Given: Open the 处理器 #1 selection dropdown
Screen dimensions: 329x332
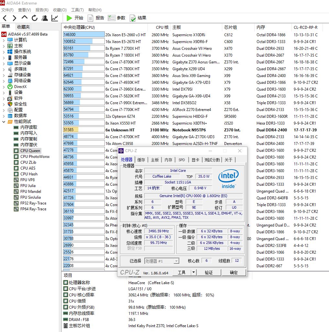Looking at the screenshot, I should (x=162, y=261).
